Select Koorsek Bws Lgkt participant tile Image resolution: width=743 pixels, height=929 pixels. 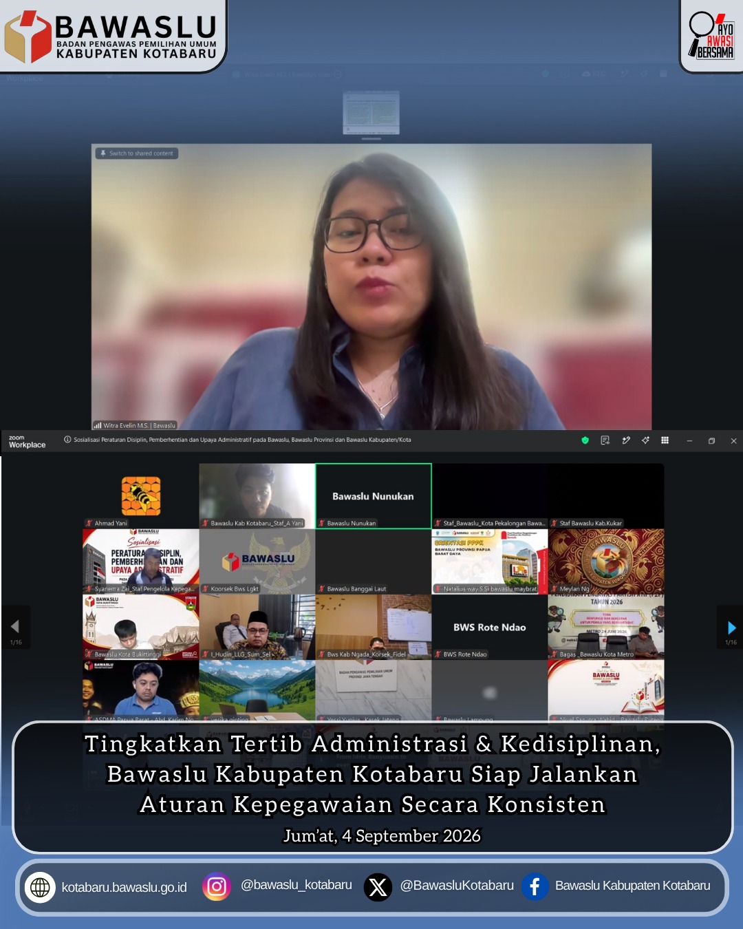pos(257,562)
